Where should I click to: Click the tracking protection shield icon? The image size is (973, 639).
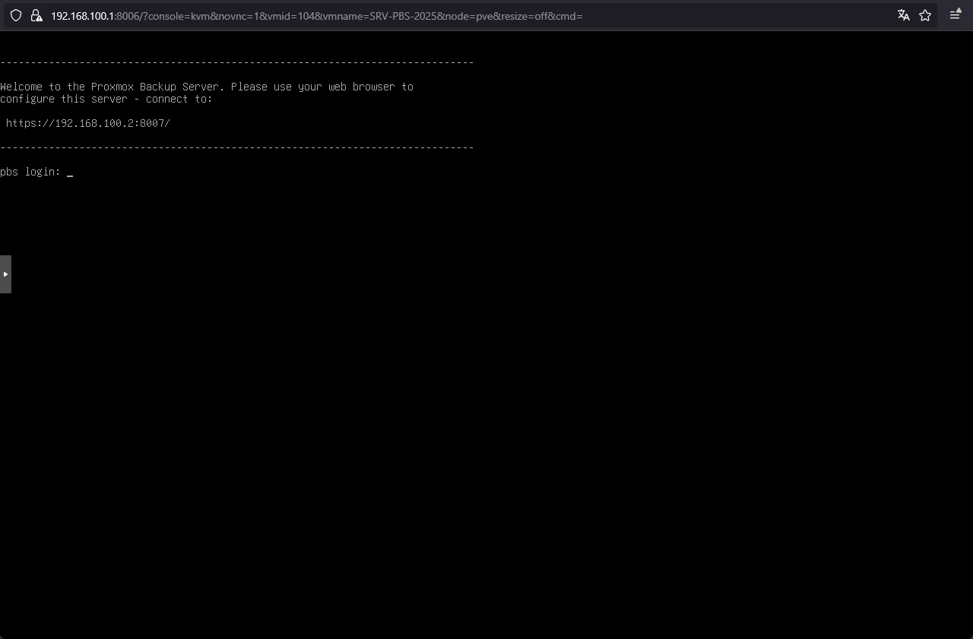[15, 15]
